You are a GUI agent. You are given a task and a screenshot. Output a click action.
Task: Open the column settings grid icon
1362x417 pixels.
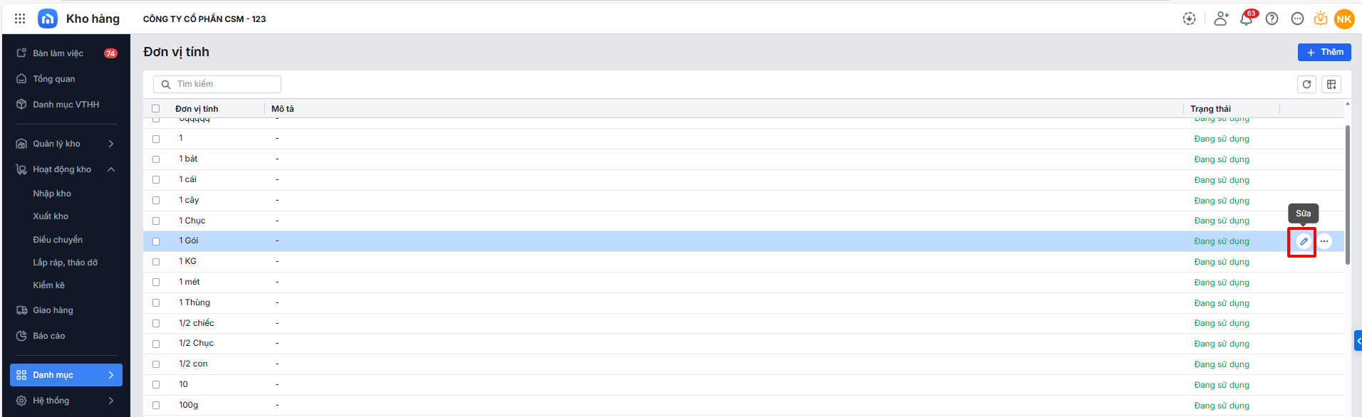coord(1331,84)
